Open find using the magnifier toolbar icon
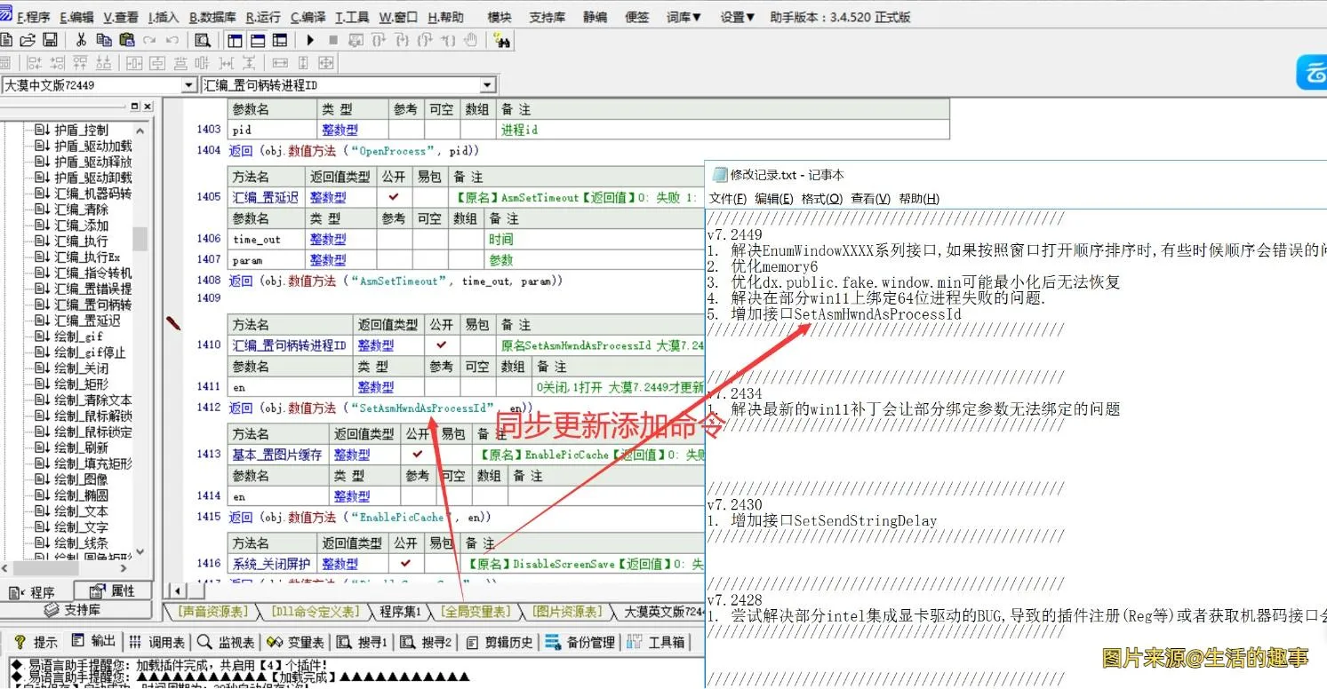 pos(202,39)
